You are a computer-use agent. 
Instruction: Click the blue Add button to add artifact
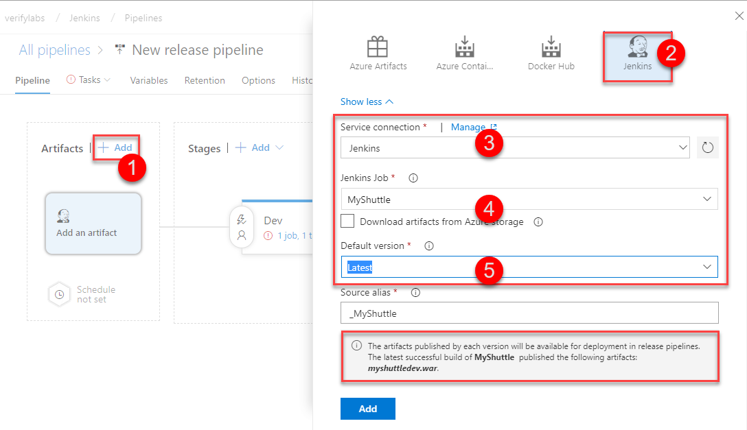368,409
